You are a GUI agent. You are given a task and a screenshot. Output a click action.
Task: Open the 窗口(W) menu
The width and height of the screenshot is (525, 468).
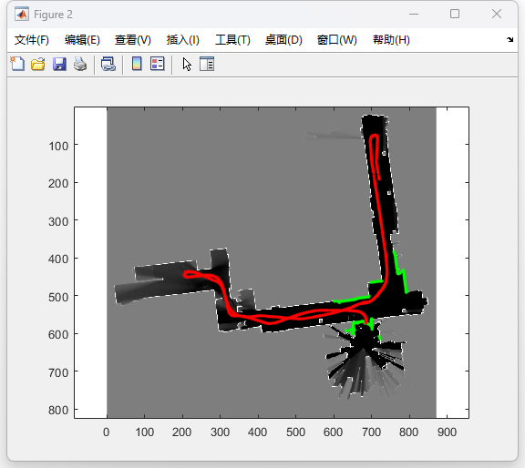click(x=337, y=40)
